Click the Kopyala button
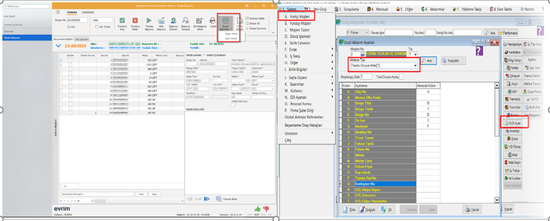This screenshot has height=221, width=550. pyautogui.click(x=452, y=60)
